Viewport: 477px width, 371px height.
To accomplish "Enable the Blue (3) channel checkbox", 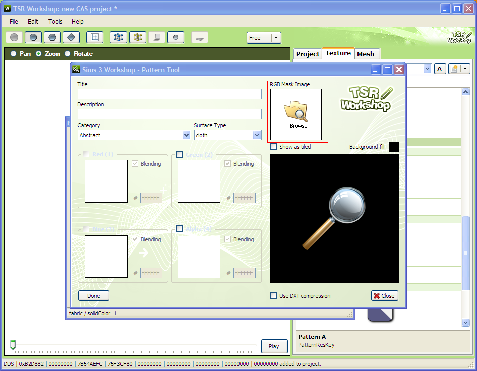I will point(86,229).
